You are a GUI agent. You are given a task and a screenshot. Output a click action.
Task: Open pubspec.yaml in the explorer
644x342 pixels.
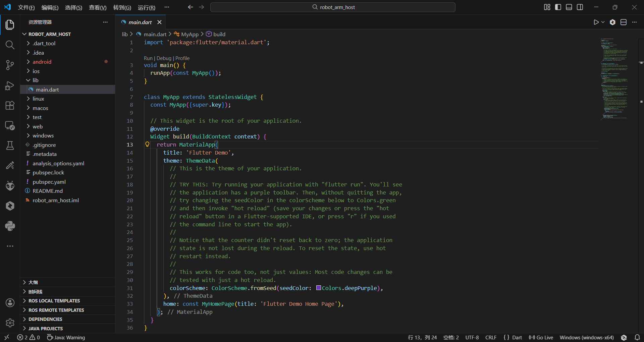pyautogui.click(x=67, y=182)
